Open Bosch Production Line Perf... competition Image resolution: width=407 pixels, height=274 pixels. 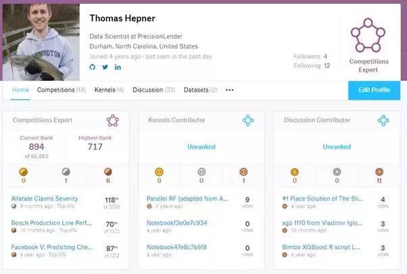click(x=51, y=223)
